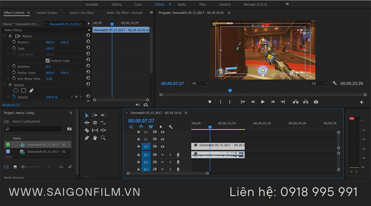Pick the Zoom tool magnifier
The image size is (371, 206).
click(103, 138)
